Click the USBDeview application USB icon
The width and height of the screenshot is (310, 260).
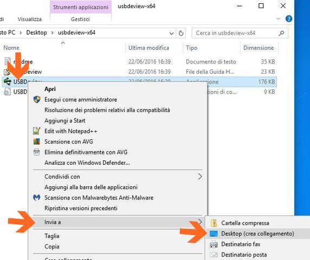pyautogui.click(x=7, y=81)
